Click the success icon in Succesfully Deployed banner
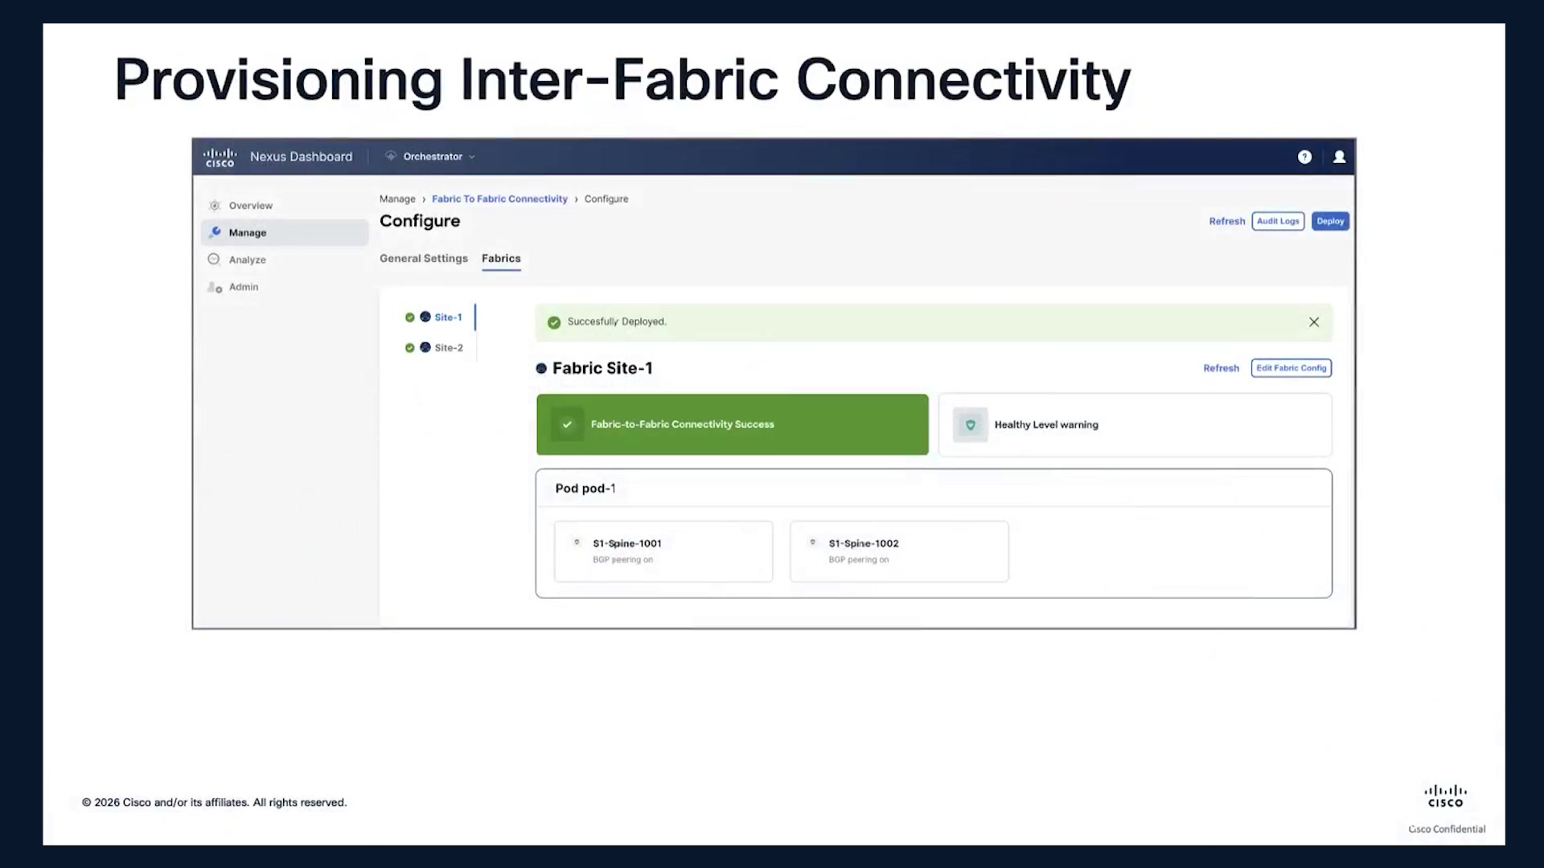 [x=554, y=322]
